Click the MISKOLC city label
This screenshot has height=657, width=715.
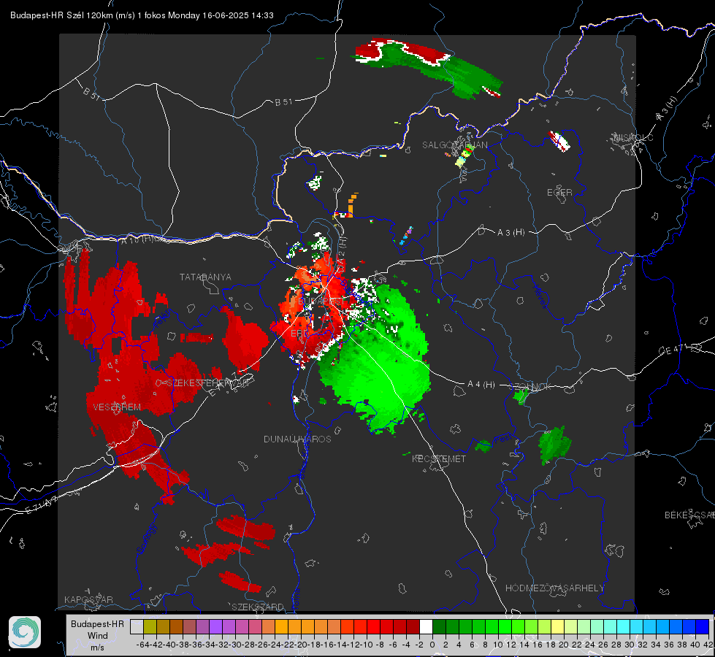[634, 137]
